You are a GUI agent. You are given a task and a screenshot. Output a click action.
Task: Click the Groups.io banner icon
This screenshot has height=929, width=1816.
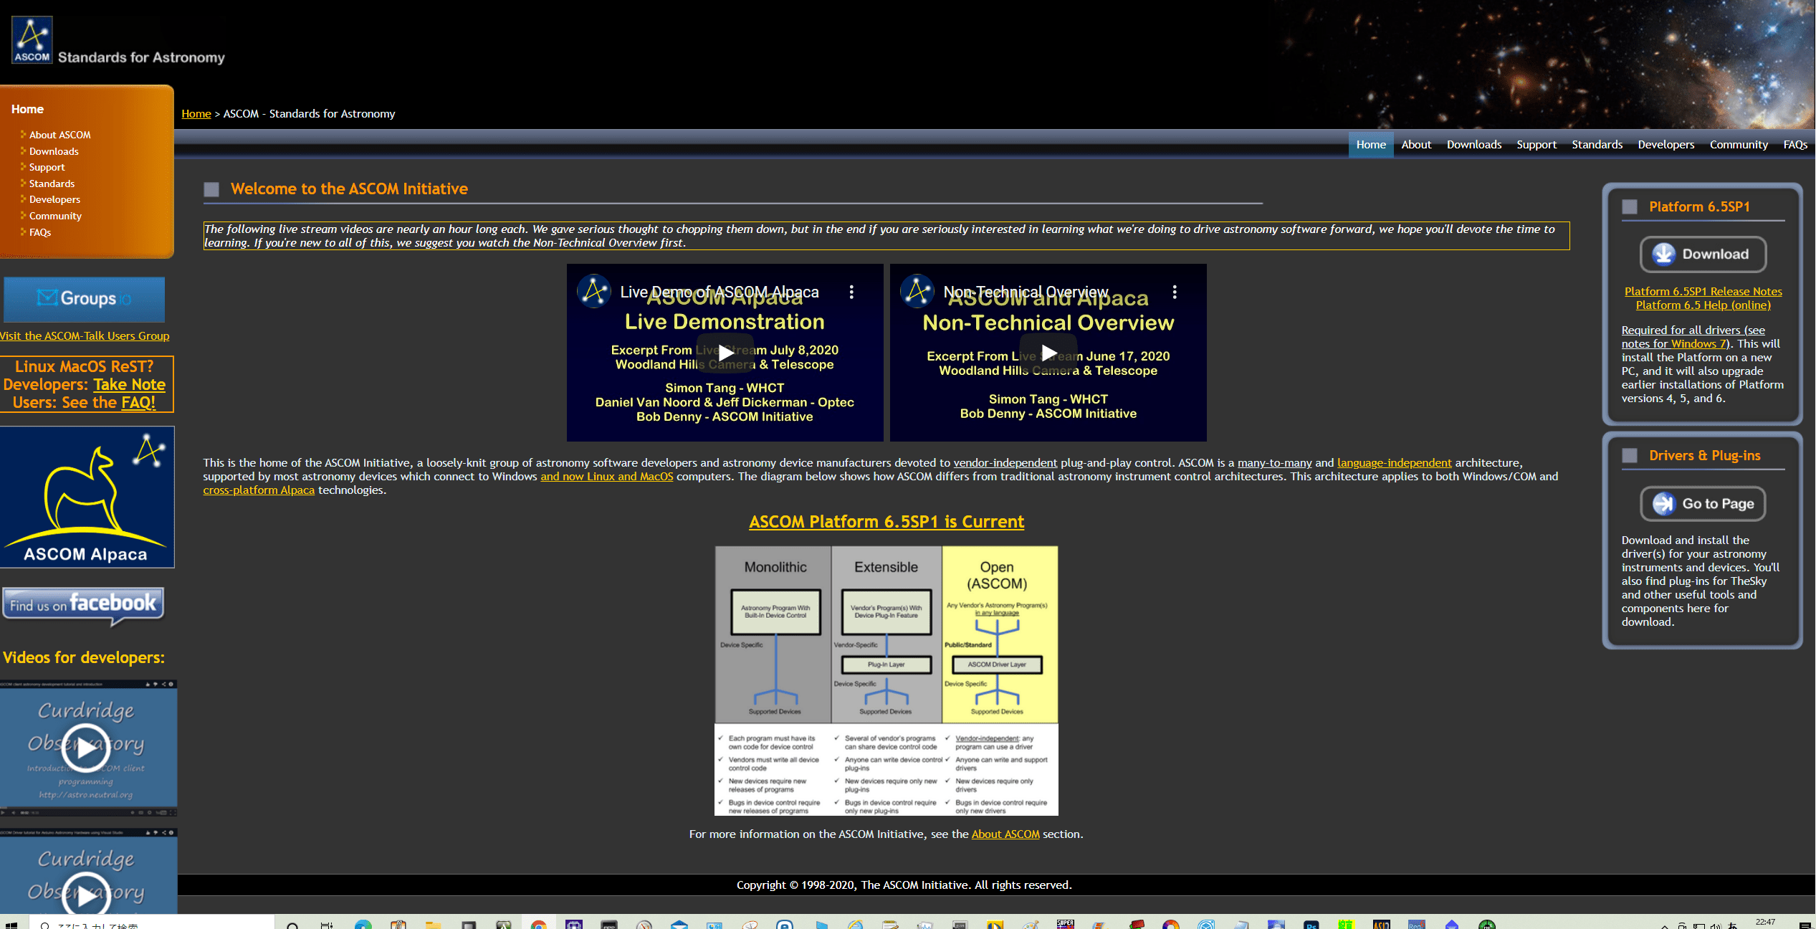coord(85,299)
